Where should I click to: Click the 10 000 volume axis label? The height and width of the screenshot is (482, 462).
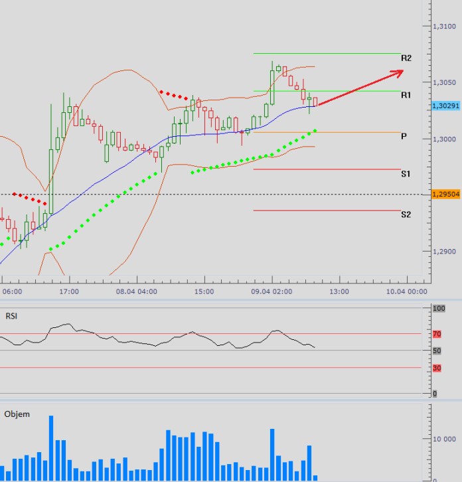click(x=443, y=439)
